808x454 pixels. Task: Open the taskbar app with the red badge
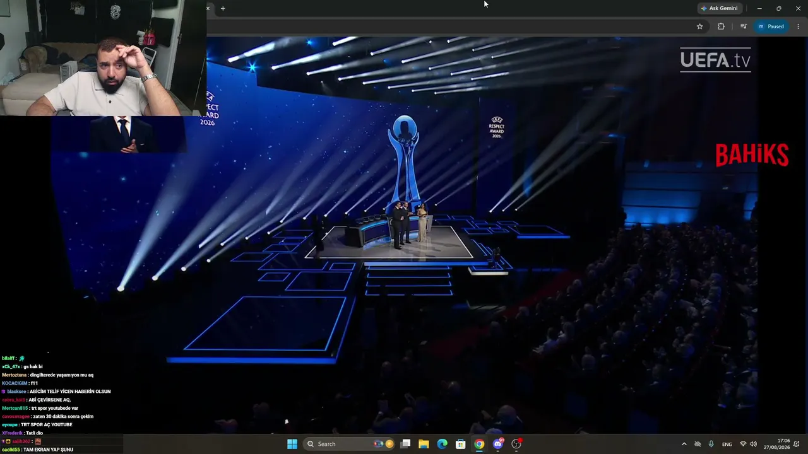tap(516, 444)
